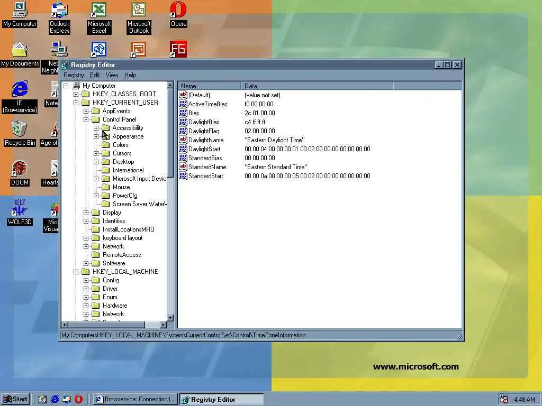Click the system tray scheduler icon
Image resolution: width=542 pixels, height=406 pixels.
pyautogui.click(x=504, y=400)
